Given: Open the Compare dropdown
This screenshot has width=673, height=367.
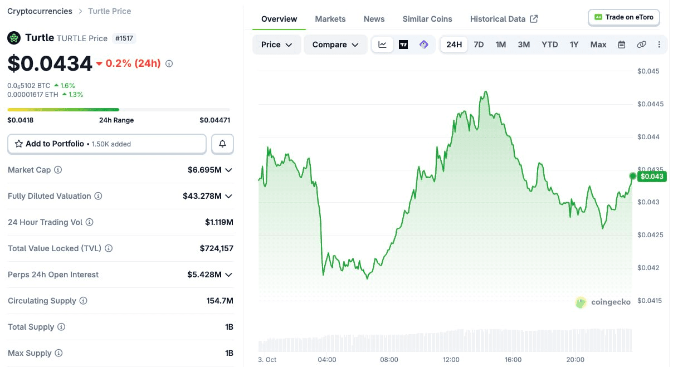Looking at the screenshot, I should coord(335,45).
